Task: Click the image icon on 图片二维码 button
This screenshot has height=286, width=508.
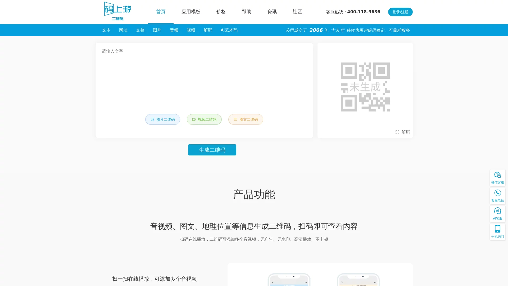Action: [152, 119]
